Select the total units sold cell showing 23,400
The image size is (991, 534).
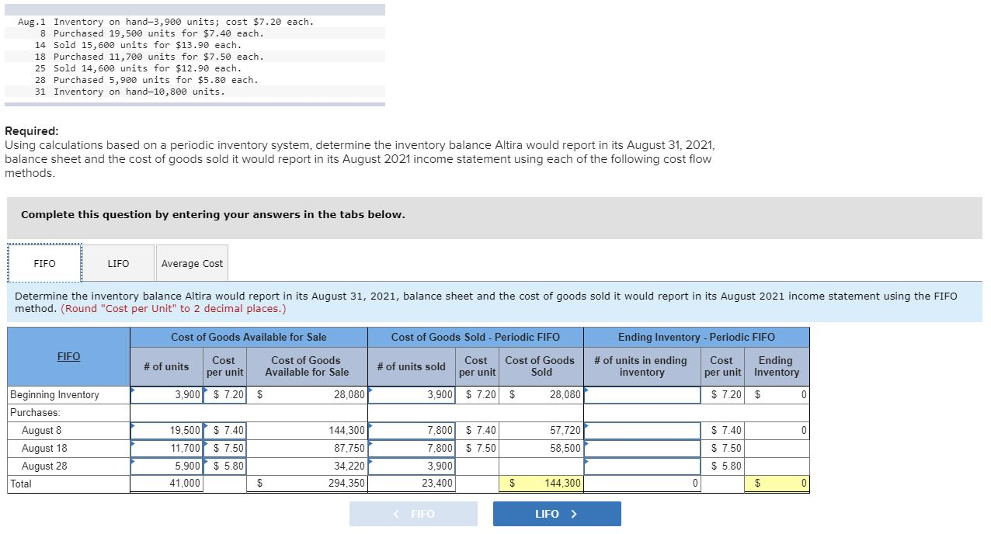point(411,484)
